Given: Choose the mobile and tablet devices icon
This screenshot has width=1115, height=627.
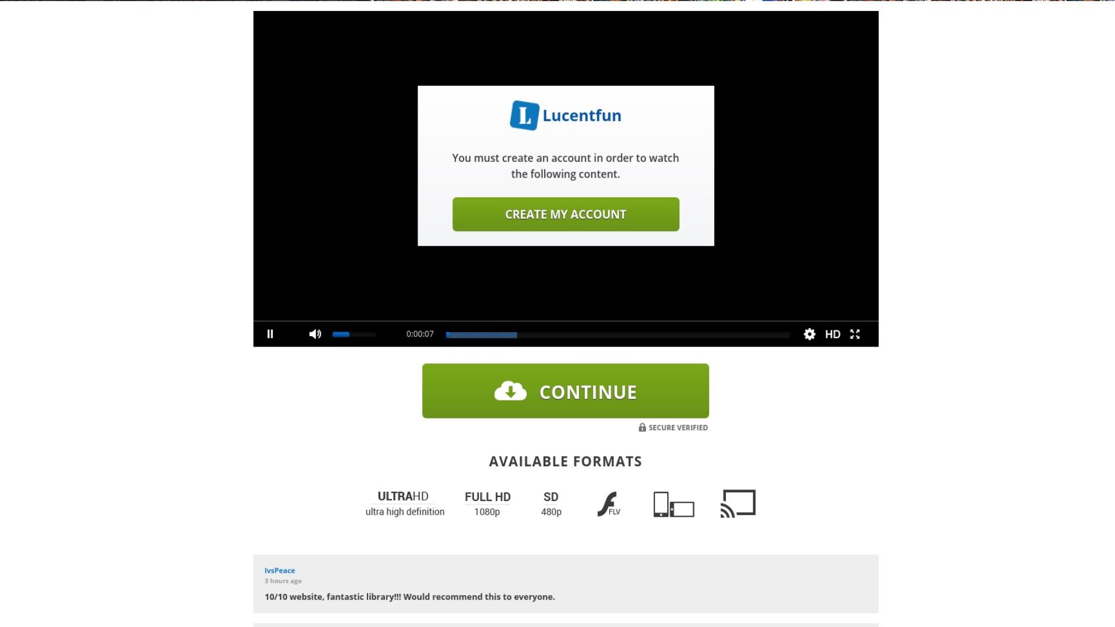Looking at the screenshot, I should (674, 504).
